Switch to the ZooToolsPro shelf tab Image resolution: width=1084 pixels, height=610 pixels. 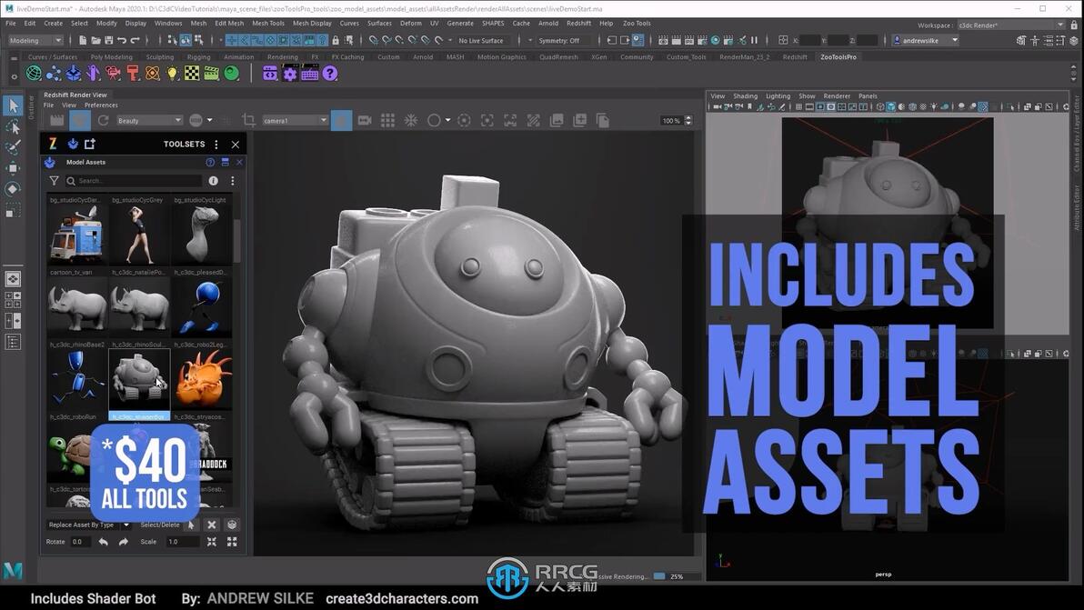coord(838,56)
